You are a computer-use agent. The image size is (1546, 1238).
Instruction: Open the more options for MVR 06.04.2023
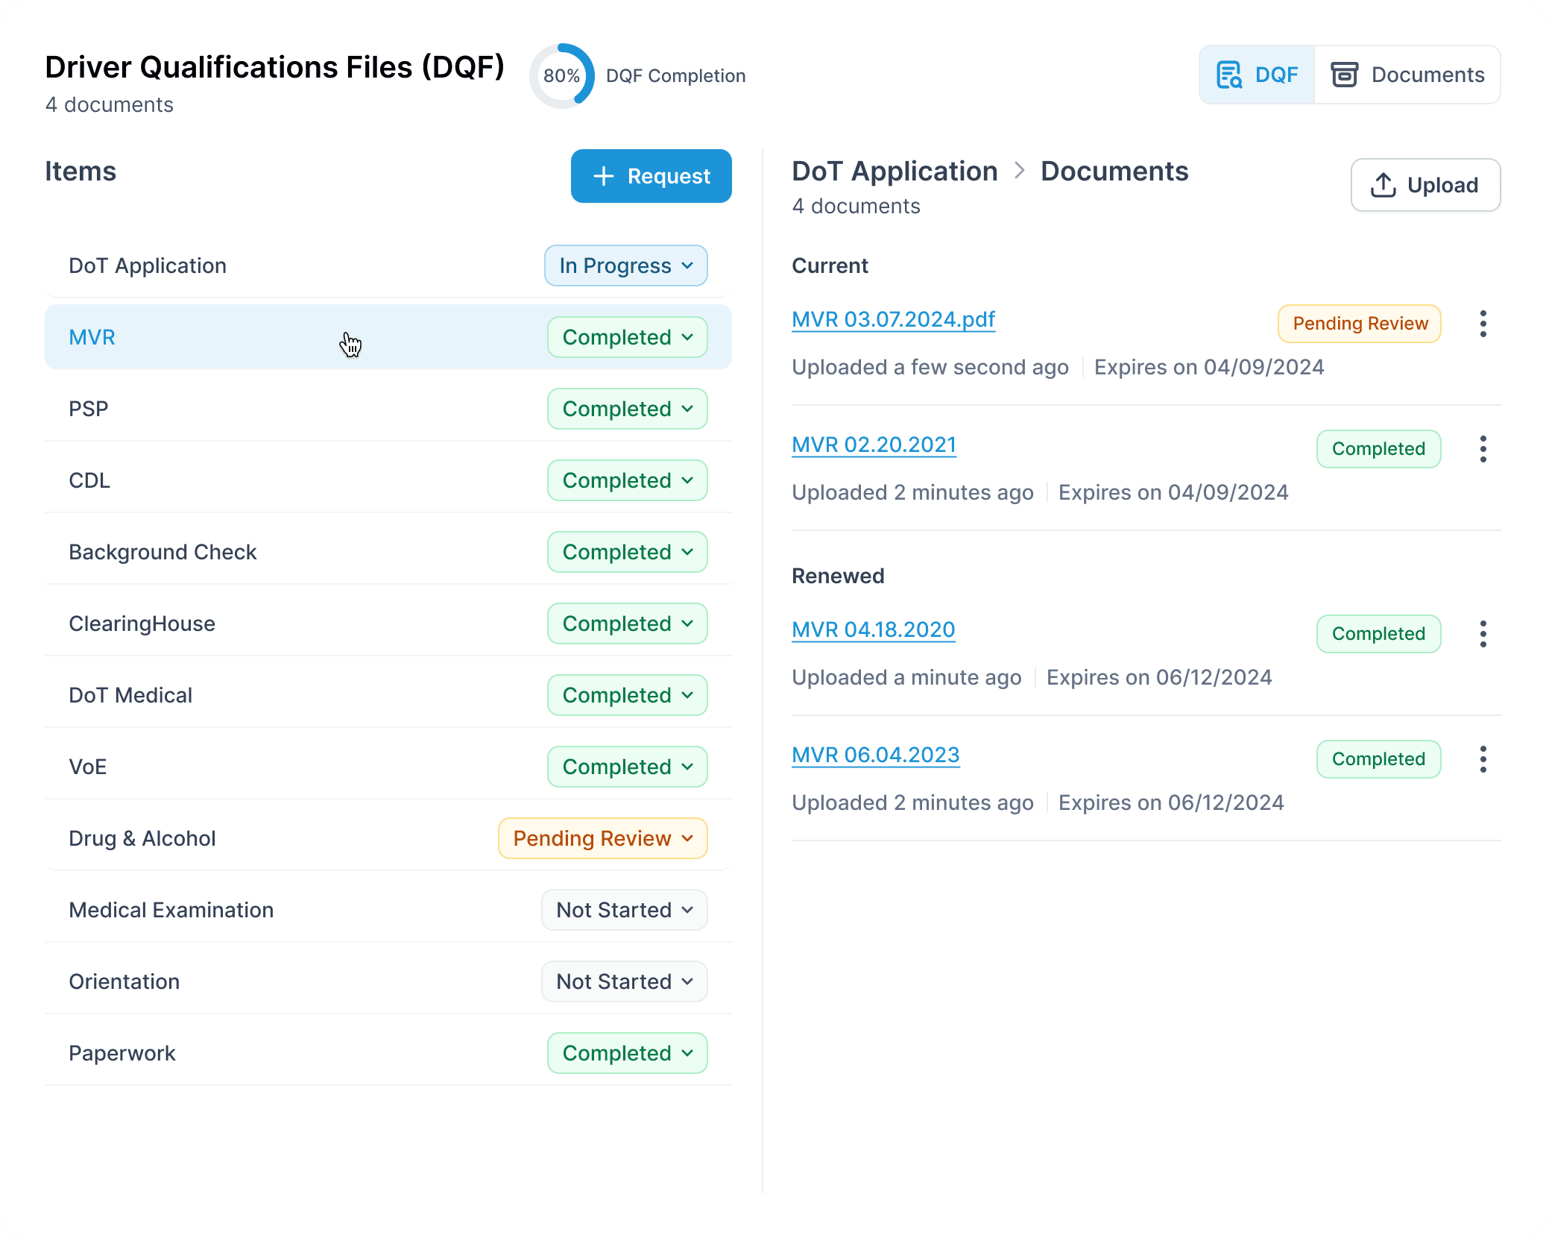point(1483,759)
